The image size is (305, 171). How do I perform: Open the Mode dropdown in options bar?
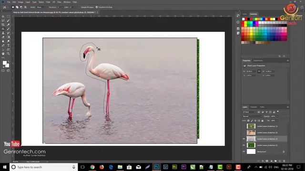[x=41, y=7]
